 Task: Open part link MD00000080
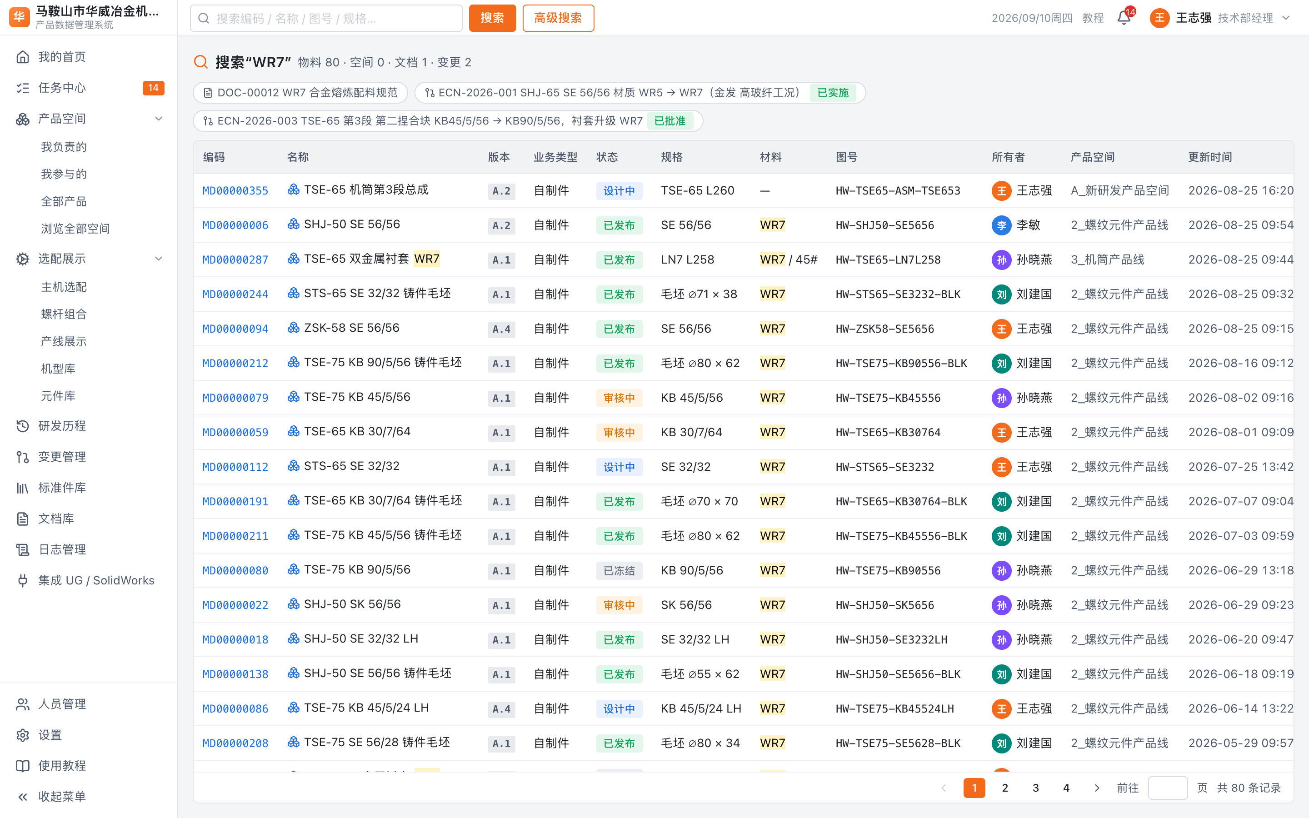pos(235,570)
